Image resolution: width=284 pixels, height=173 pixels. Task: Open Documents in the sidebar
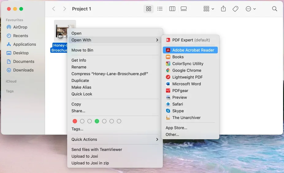click(x=21, y=62)
